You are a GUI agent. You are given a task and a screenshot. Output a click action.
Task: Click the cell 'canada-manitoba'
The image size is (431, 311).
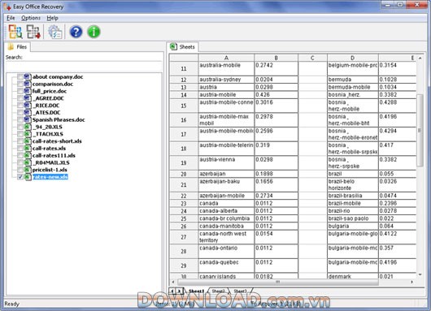pyautogui.click(x=226, y=227)
